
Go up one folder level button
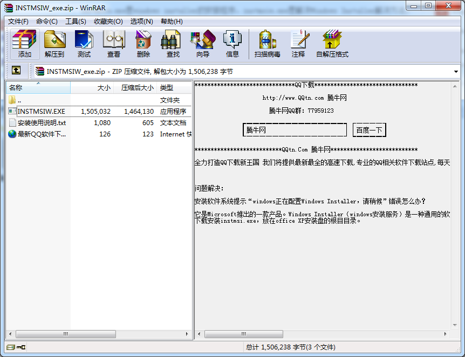[16, 71]
